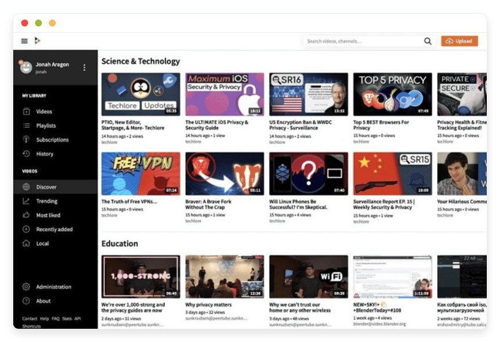The width and height of the screenshot is (500, 342).
Task: Play the 1,000-Strong video thumbnail
Action: [141, 276]
